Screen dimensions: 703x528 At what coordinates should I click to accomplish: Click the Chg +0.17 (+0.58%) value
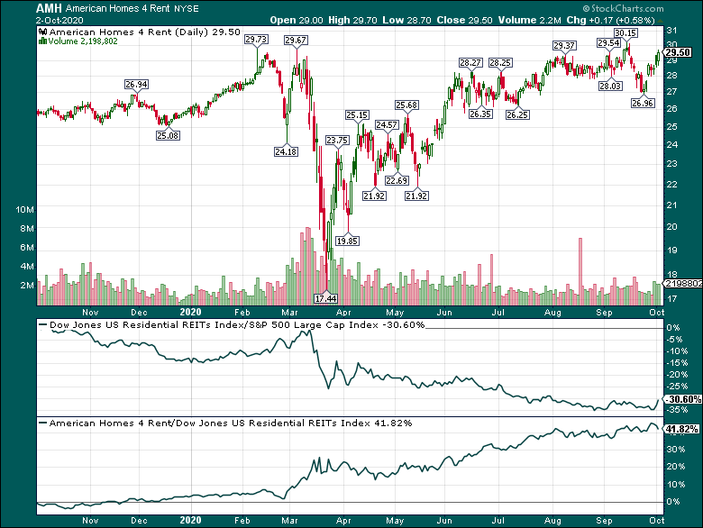[x=611, y=20]
